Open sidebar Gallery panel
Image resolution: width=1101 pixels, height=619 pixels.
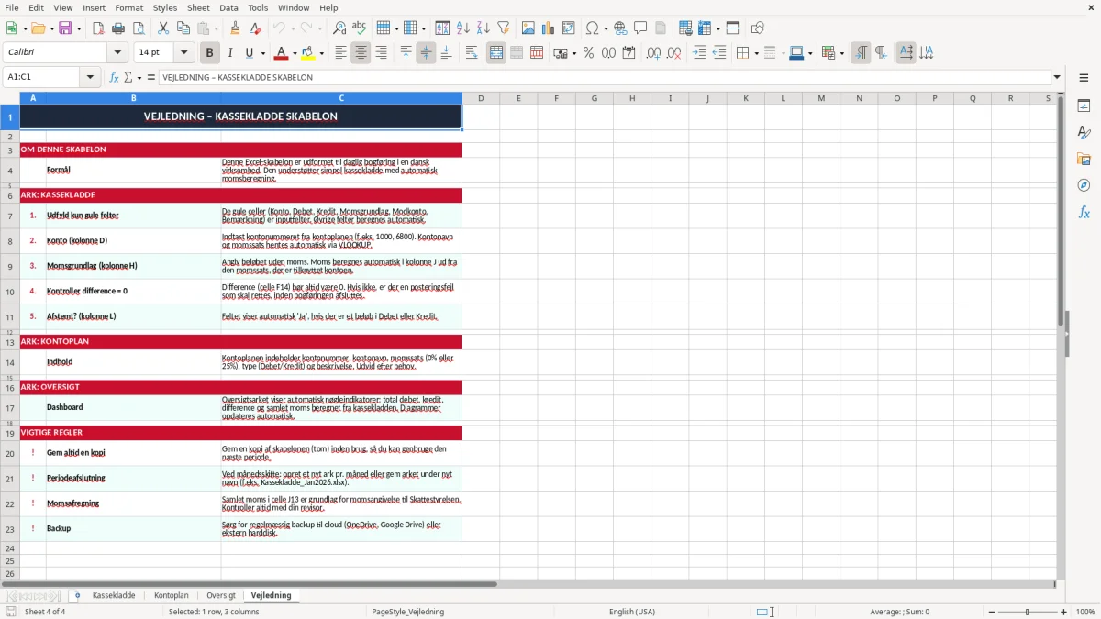point(1084,160)
